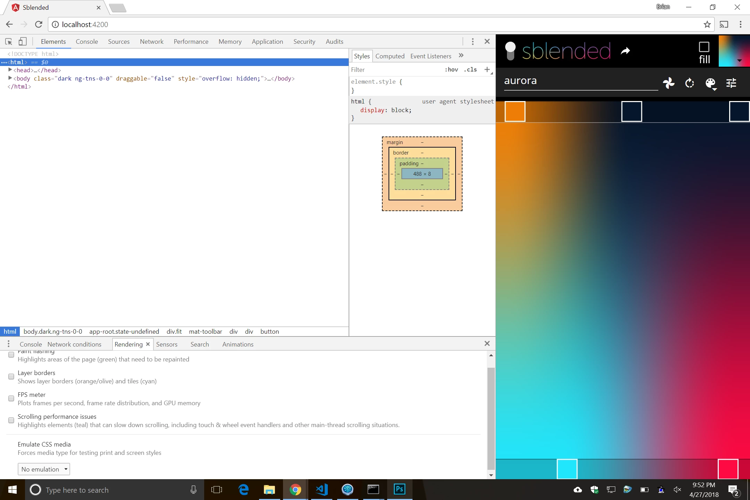This screenshot has height=500, width=750.
Task: Click the pinwheel icon in sblended toolbar
Action: (x=668, y=83)
